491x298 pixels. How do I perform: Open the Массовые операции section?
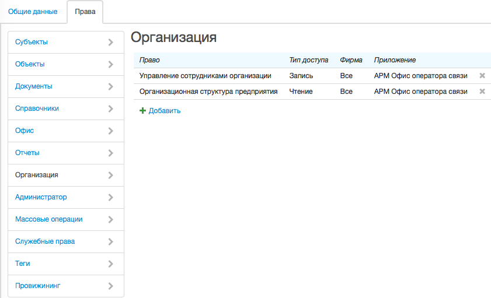point(66,220)
